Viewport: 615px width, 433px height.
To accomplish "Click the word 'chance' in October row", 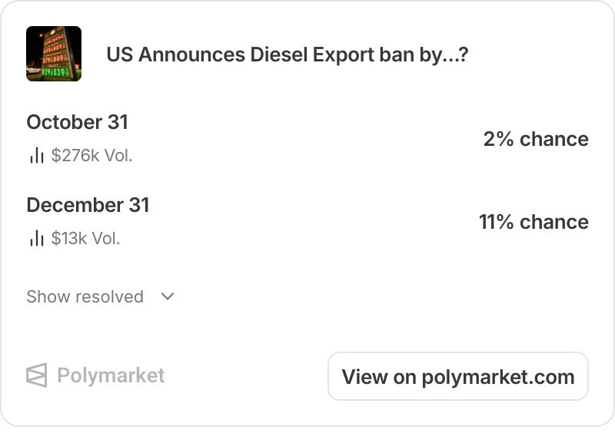I will pos(554,139).
